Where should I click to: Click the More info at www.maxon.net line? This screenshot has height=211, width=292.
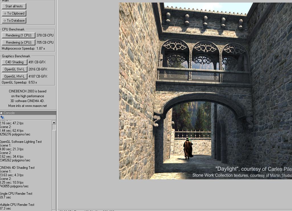pyautogui.click(x=28, y=106)
